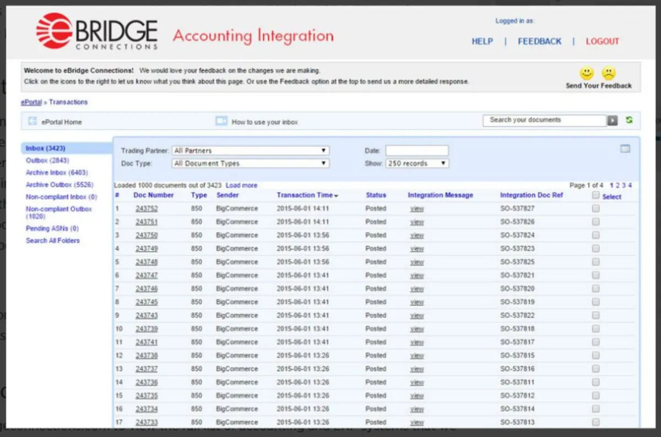This screenshot has width=661, height=437.
Task: Toggle the Select all checkbox in header
Action: coord(595,195)
